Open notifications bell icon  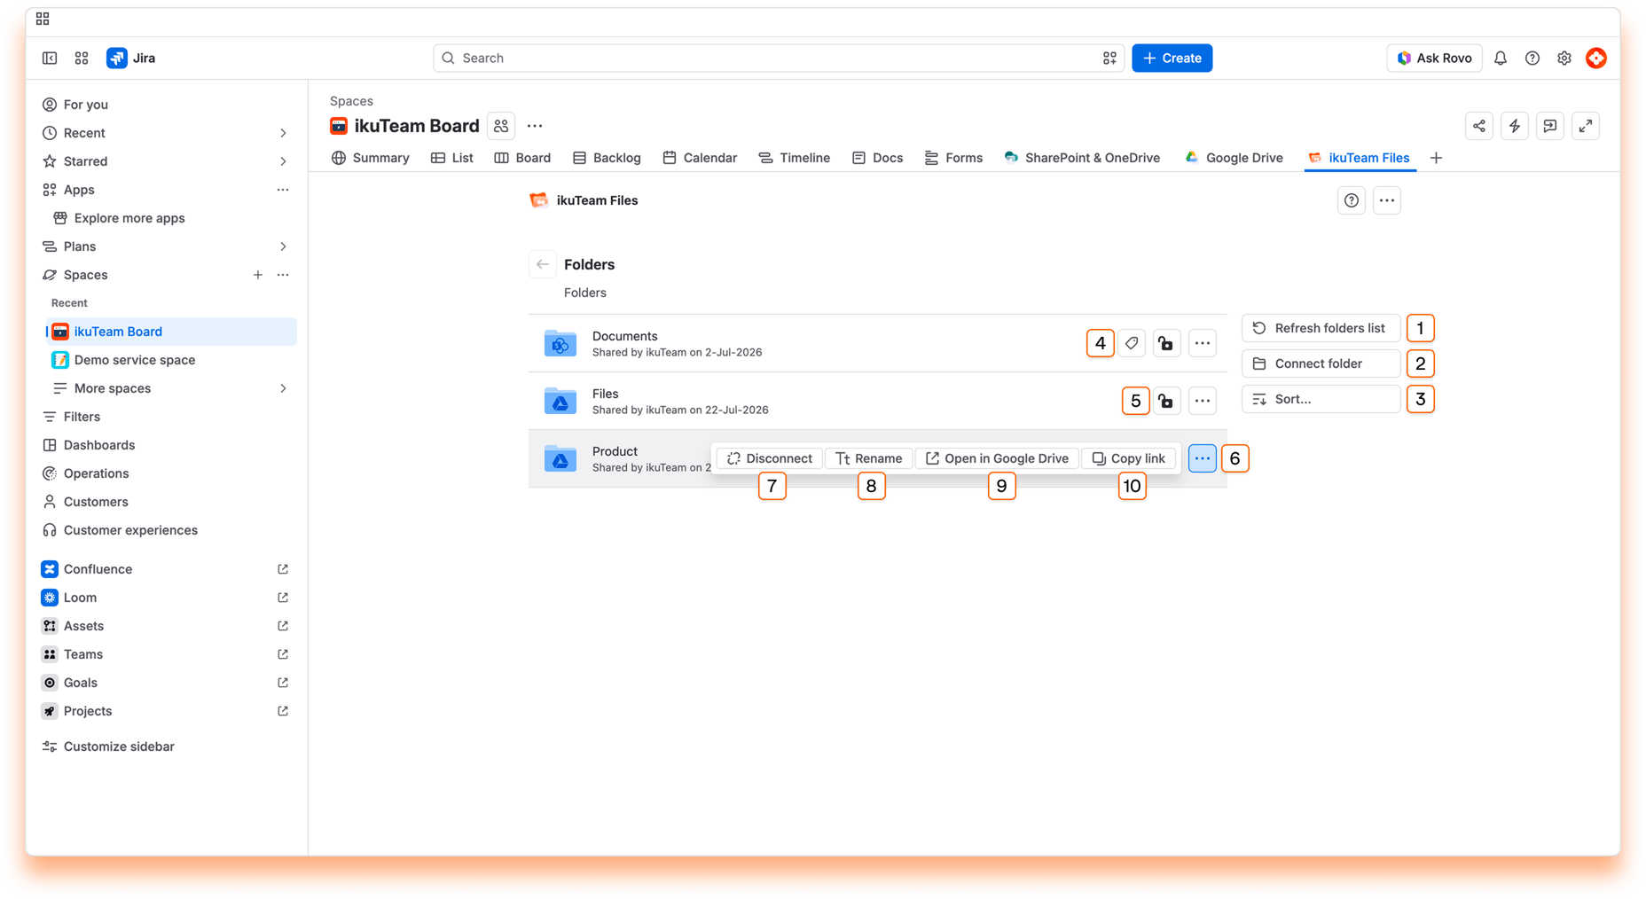(x=1501, y=58)
